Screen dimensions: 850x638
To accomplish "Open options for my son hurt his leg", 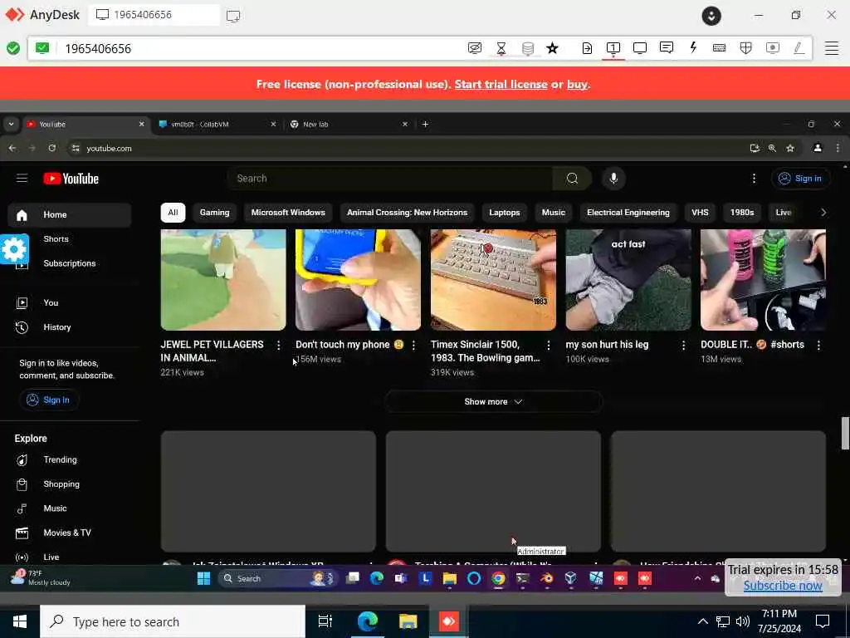I will click(x=683, y=345).
